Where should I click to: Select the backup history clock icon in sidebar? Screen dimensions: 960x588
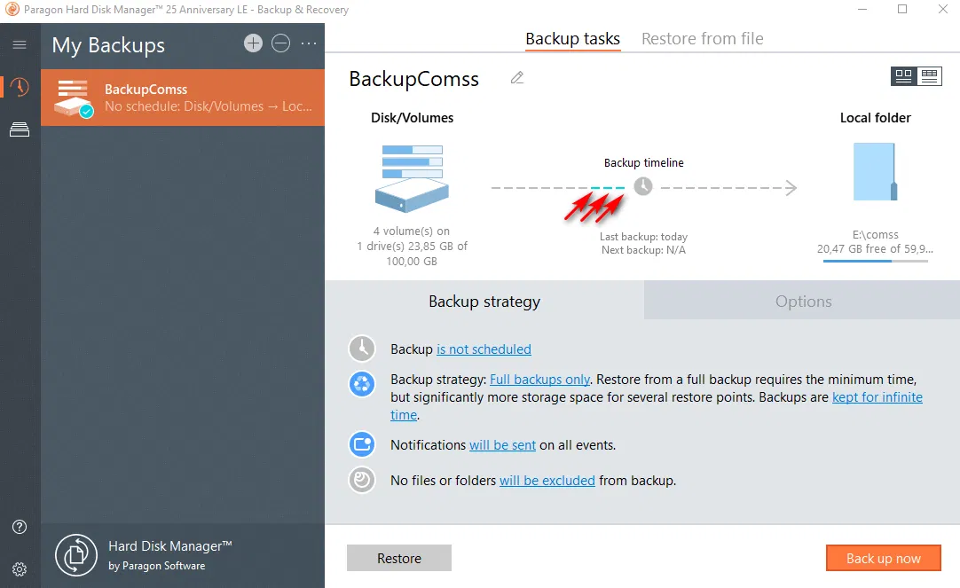[x=20, y=87]
